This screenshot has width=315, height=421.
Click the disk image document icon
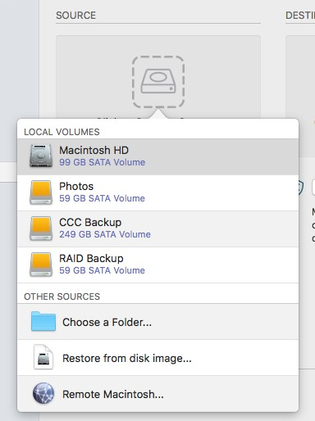click(x=43, y=357)
